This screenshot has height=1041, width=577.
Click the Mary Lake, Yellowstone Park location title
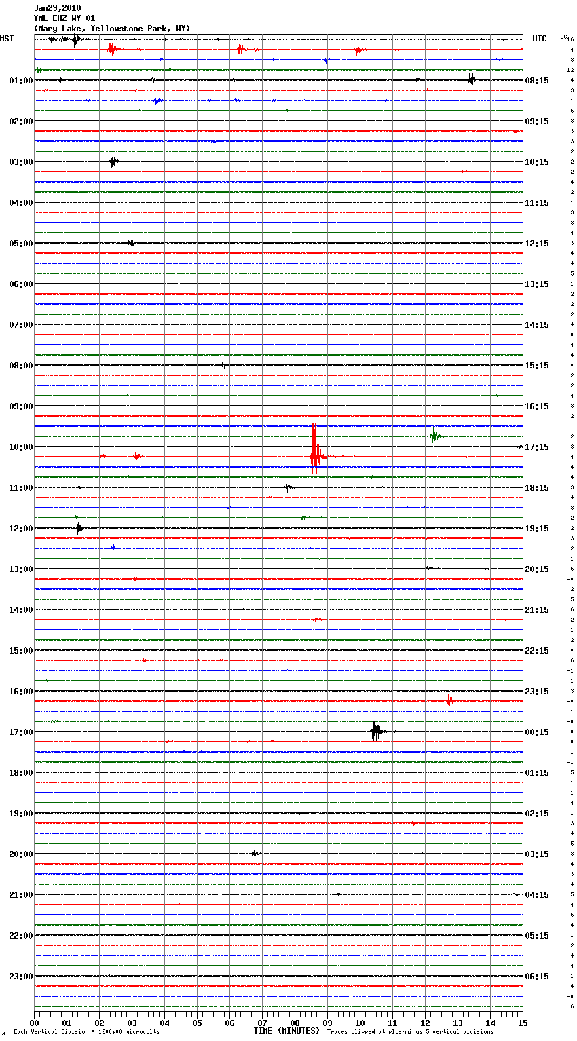112,29
